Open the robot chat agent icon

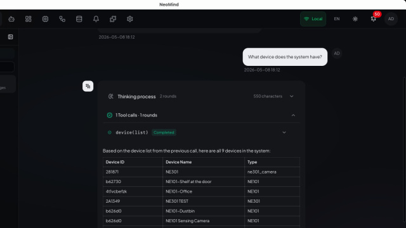[11, 19]
